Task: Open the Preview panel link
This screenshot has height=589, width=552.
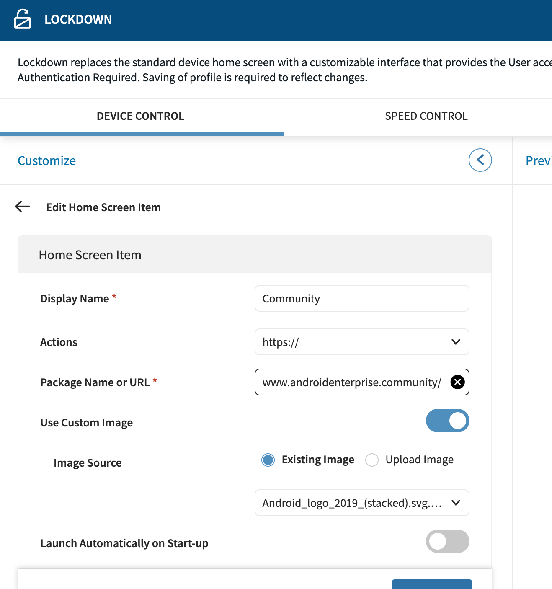Action: [x=538, y=161]
